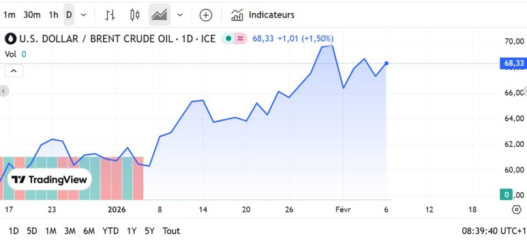
Task: Open the time interval dropdown chevron
Action: (x=83, y=15)
